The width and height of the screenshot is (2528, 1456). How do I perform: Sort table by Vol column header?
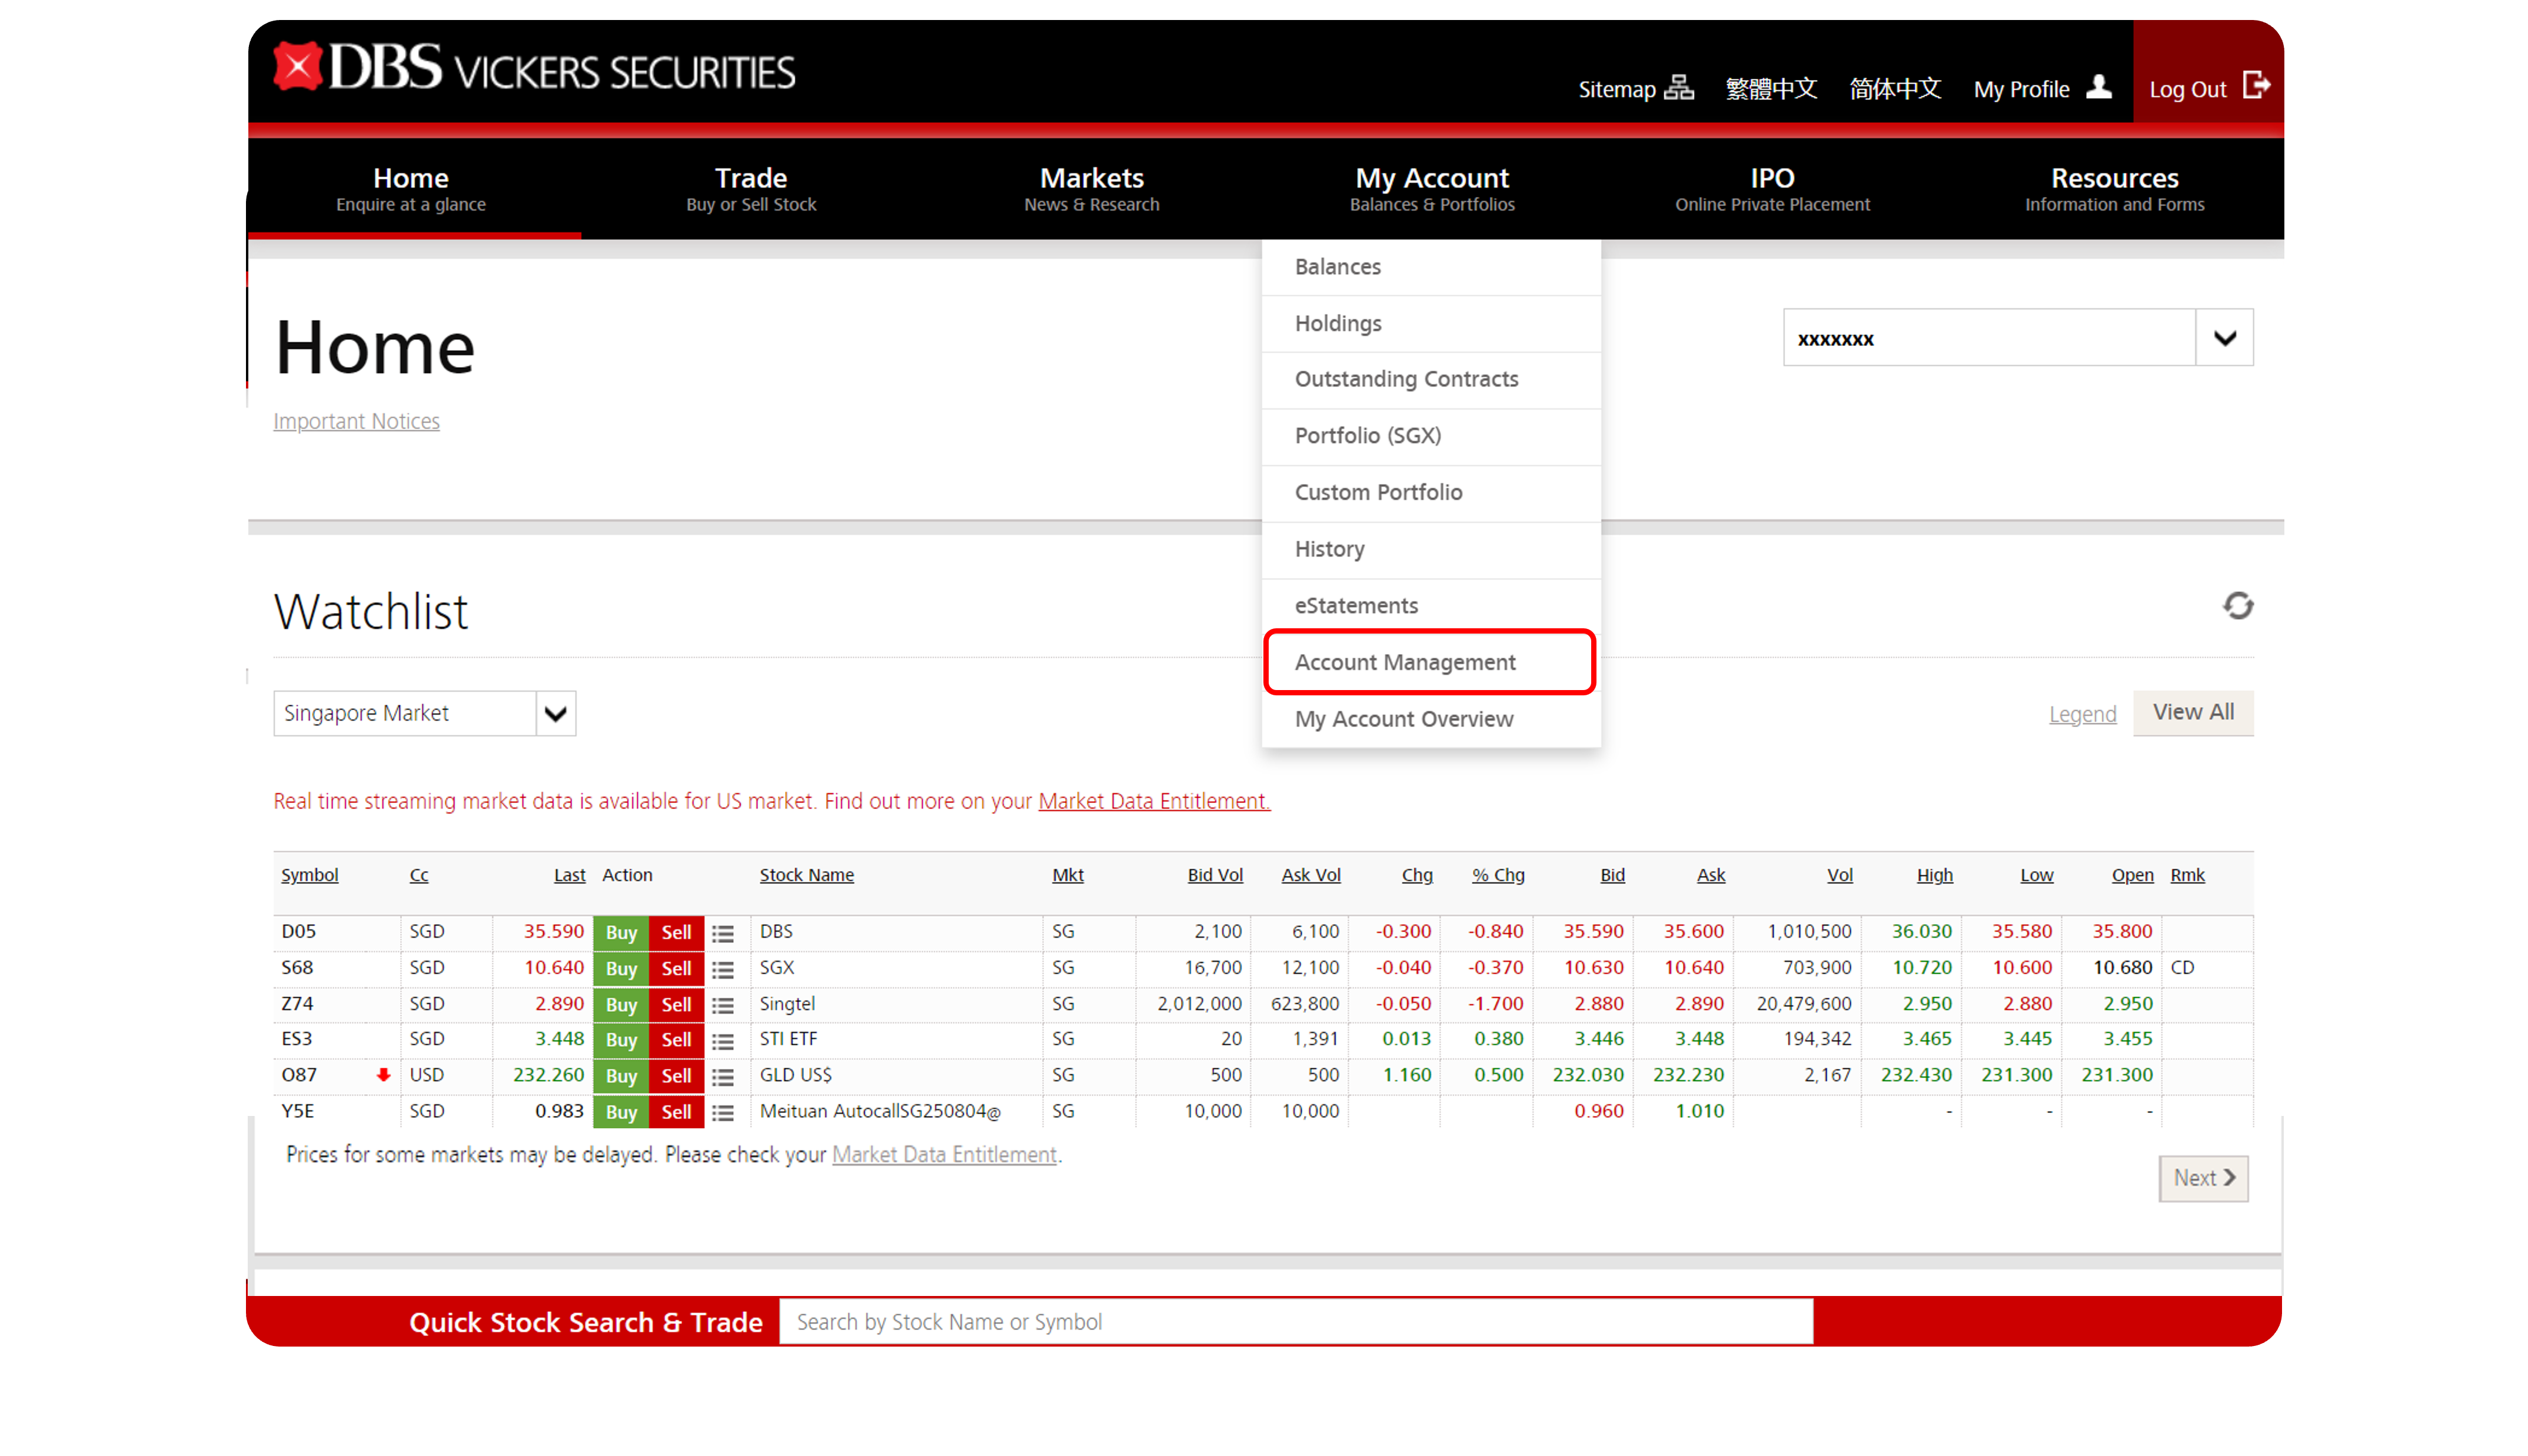tap(1840, 875)
